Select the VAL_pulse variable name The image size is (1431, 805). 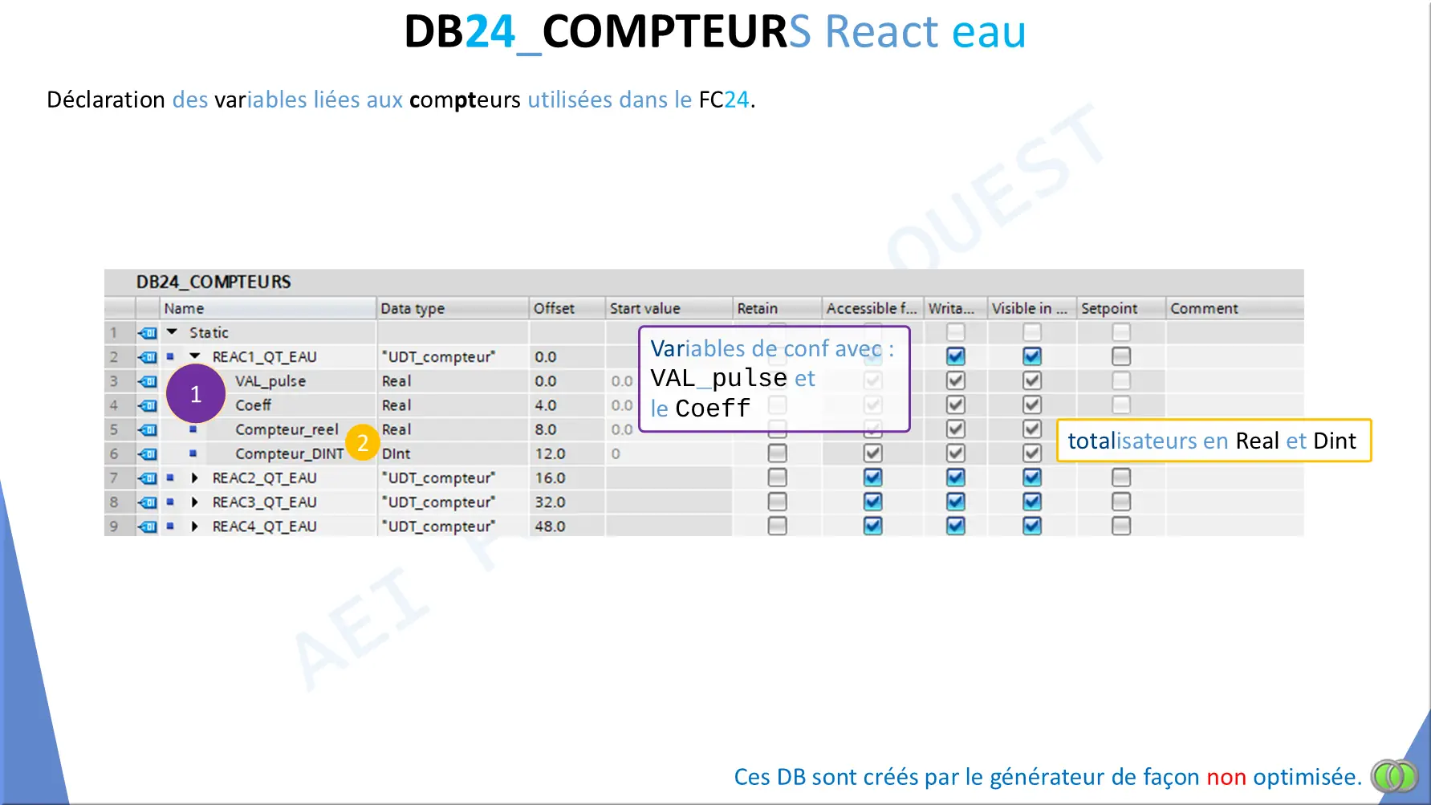[x=270, y=381]
